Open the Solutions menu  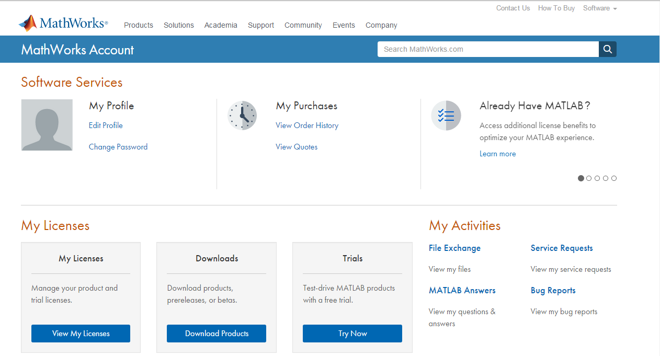pos(179,25)
